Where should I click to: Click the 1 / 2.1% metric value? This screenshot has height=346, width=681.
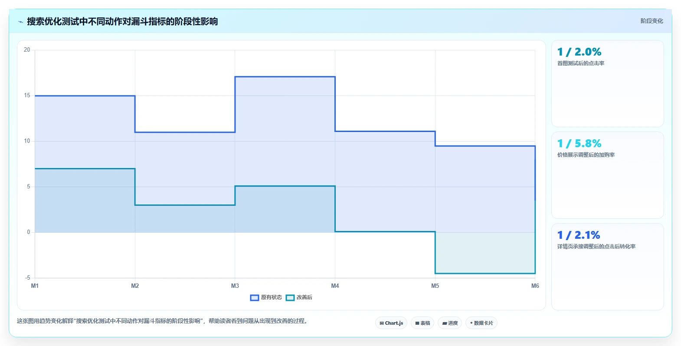579,235
